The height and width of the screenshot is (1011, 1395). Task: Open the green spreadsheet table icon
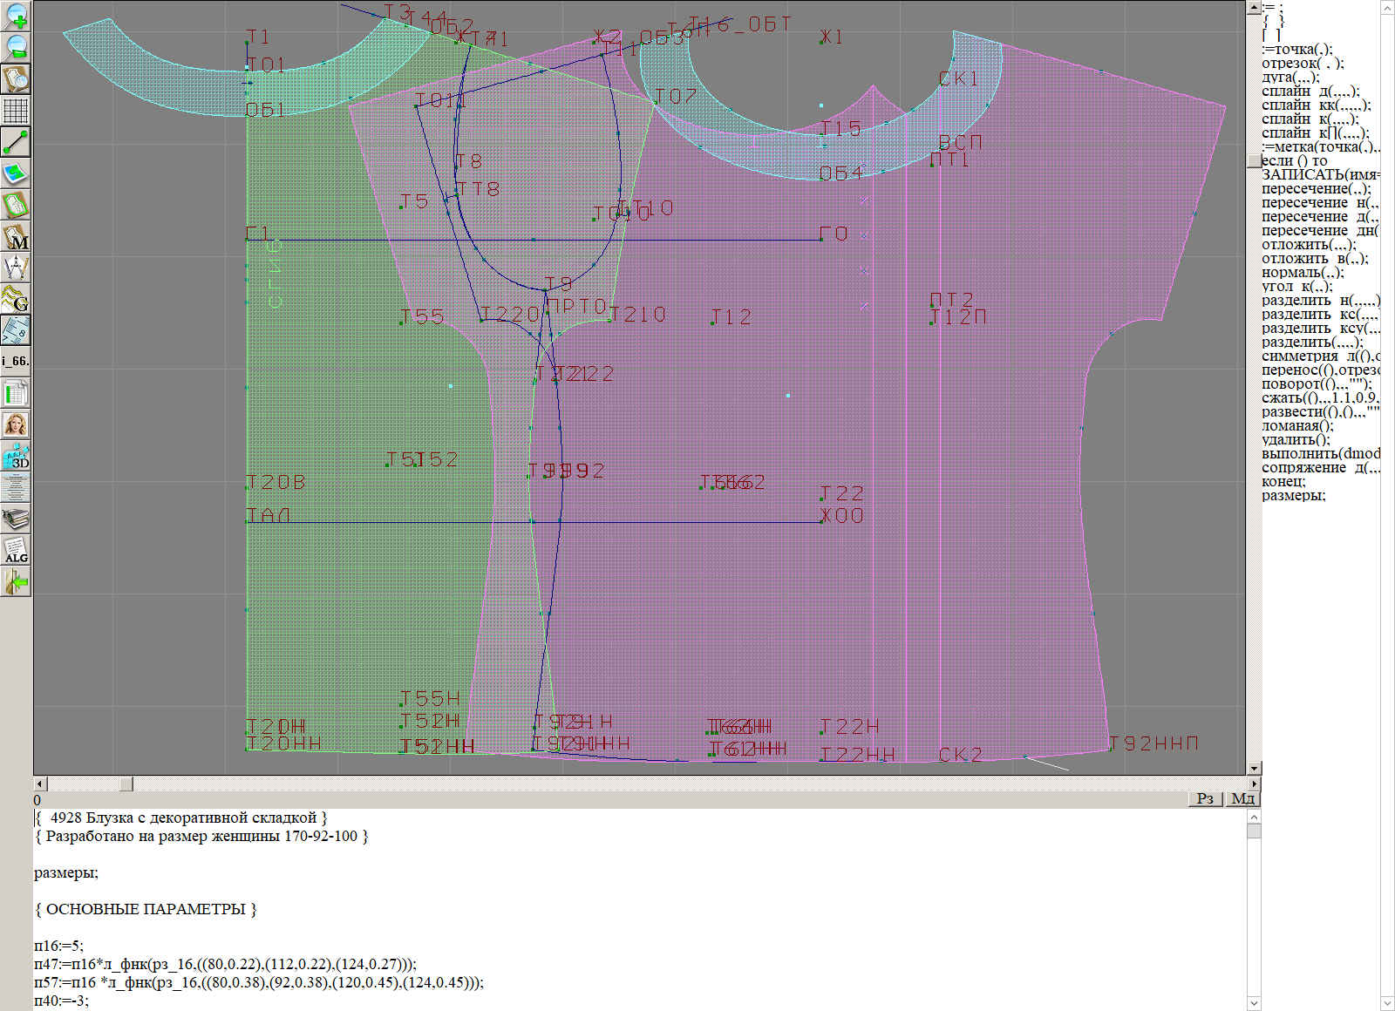point(16,393)
